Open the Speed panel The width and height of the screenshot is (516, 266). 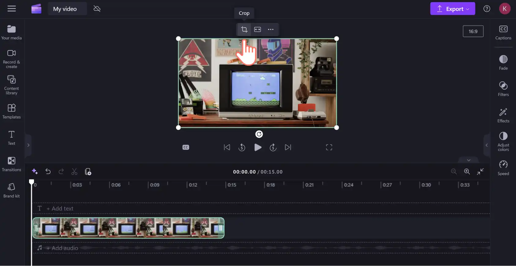[x=503, y=168]
